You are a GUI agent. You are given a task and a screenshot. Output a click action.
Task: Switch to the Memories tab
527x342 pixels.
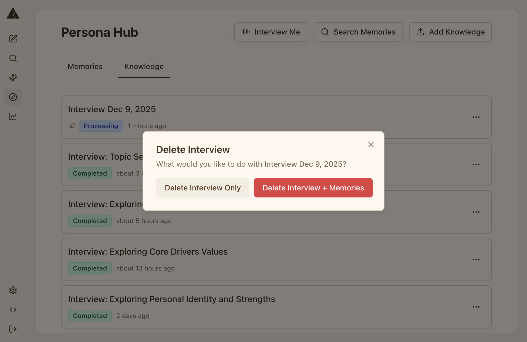pos(85,66)
